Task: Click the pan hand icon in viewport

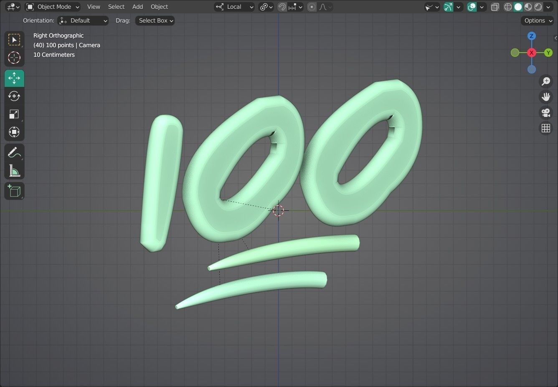Action: tap(545, 97)
